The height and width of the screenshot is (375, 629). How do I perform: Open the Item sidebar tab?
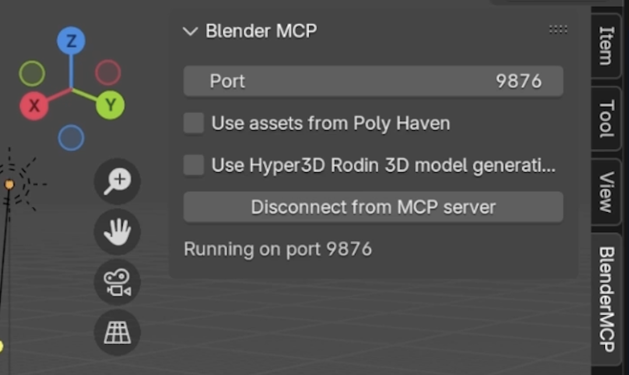pos(606,46)
